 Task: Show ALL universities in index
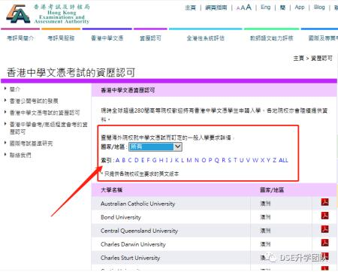[x=283, y=160]
